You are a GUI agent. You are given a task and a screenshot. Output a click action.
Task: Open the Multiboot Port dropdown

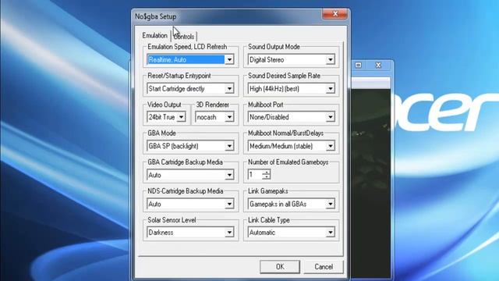pos(330,117)
